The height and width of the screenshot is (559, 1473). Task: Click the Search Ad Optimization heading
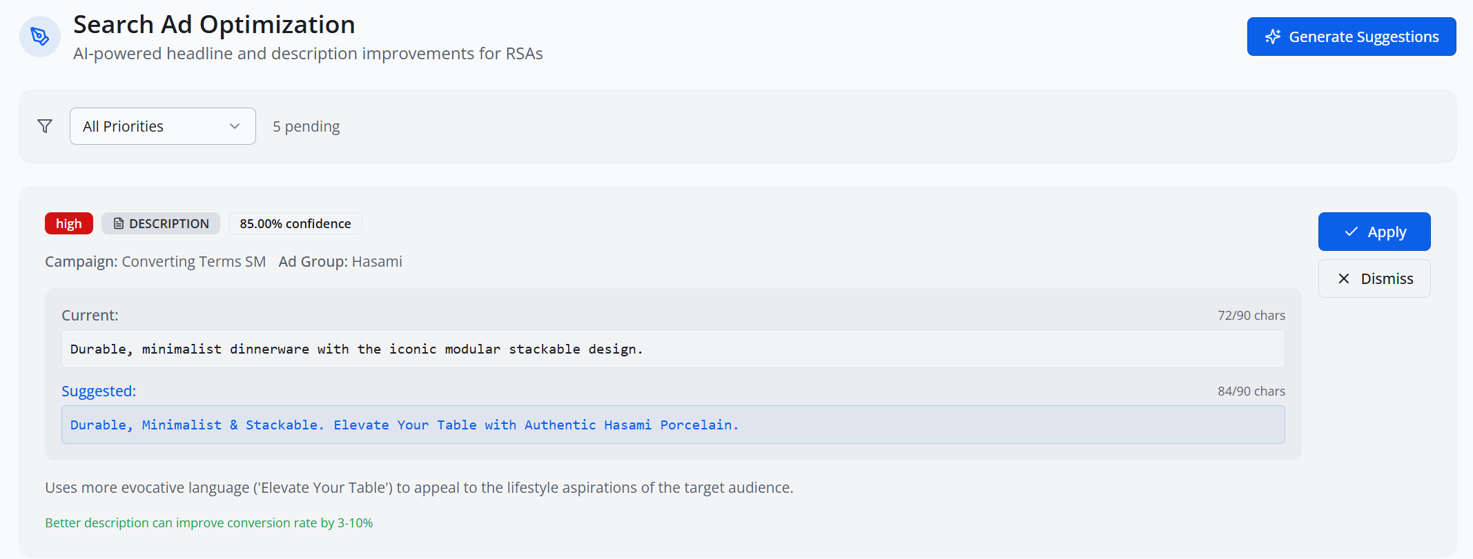[214, 25]
